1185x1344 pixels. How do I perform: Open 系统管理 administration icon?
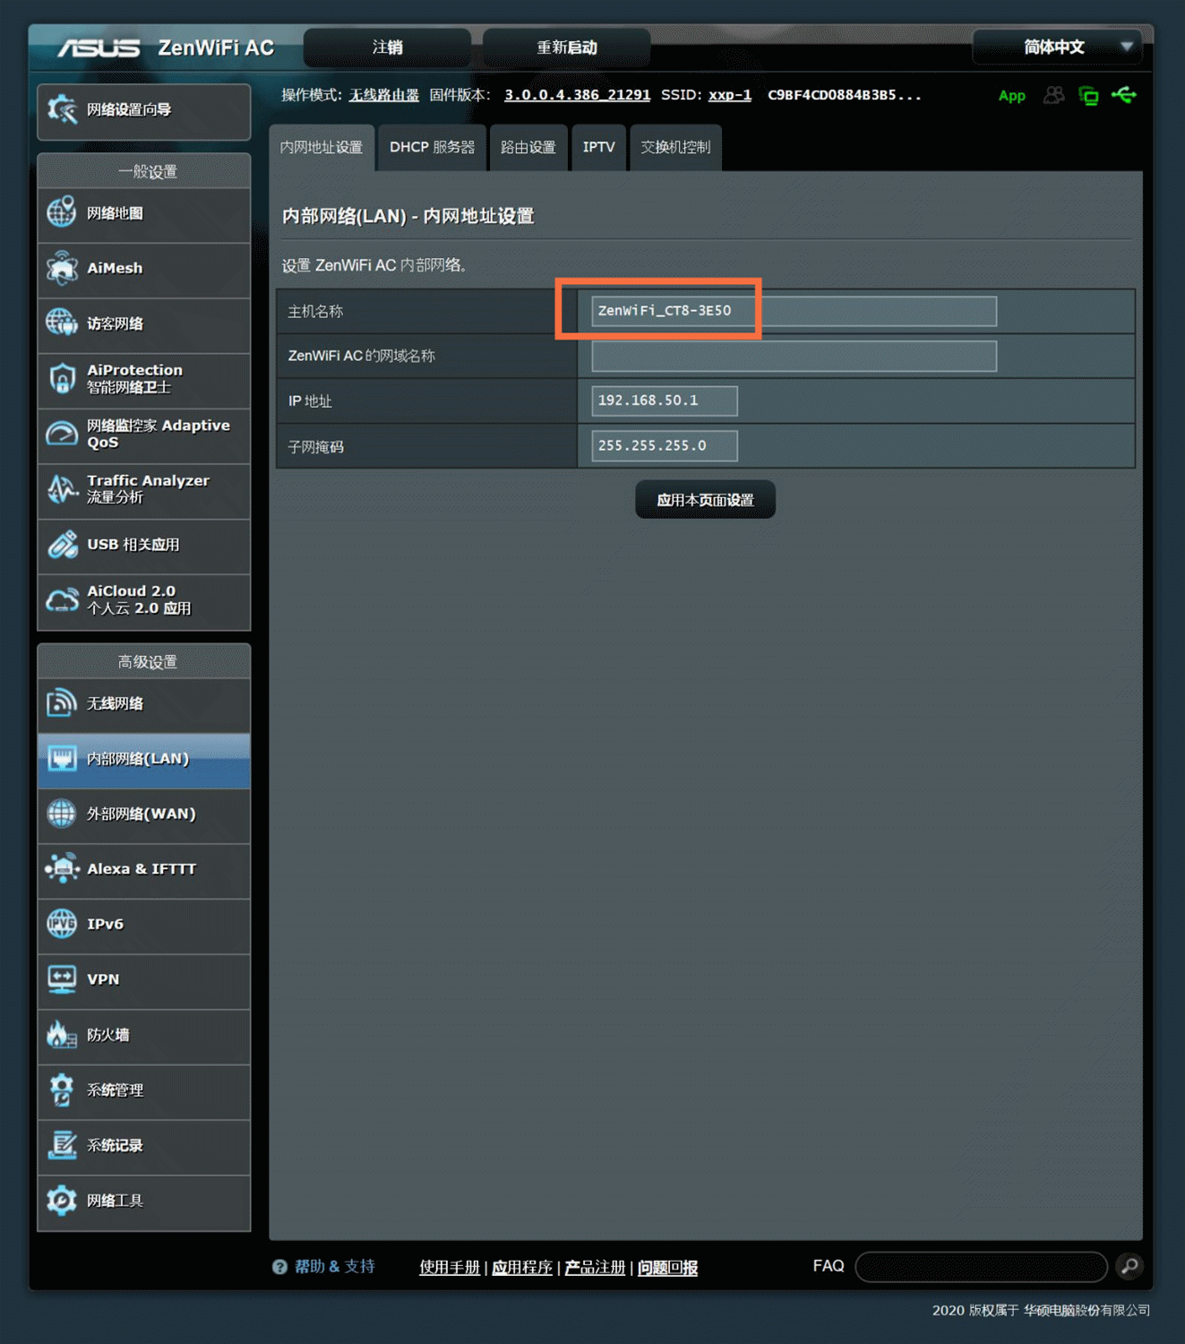click(x=62, y=1090)
